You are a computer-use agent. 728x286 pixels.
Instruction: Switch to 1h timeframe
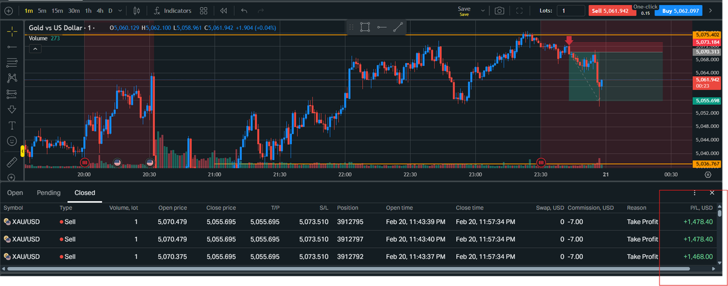(88, 10)
